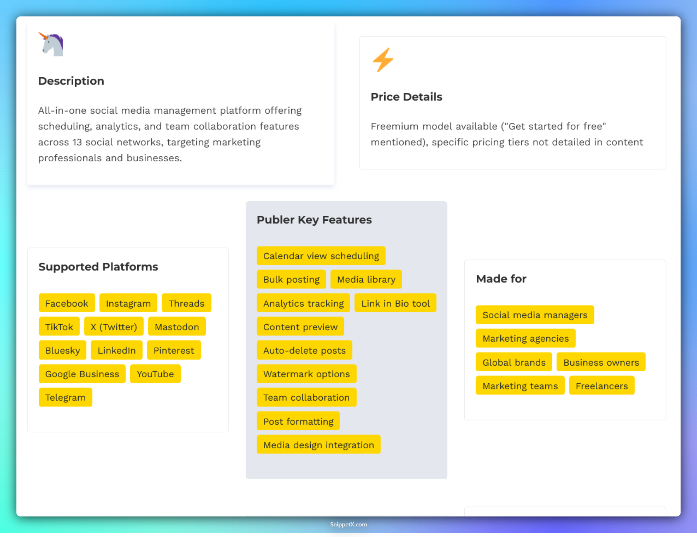Click the Freemium model pricing paragraph
The image size is (697, 537).
(507, 134)
